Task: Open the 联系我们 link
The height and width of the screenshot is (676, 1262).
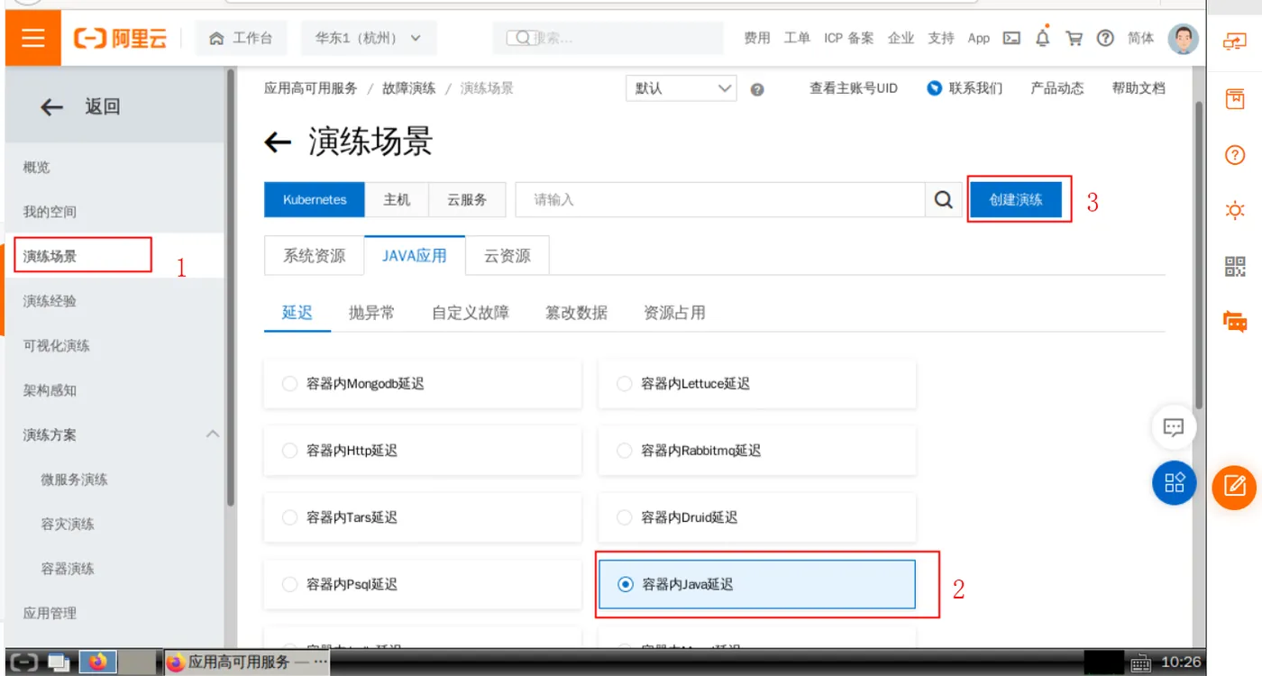Action: (x=965, y=88)
